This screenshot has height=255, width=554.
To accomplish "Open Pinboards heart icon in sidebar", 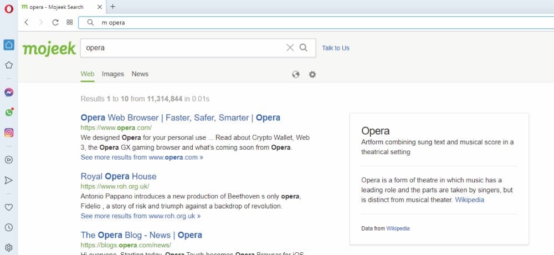I will tap(9, 207).
